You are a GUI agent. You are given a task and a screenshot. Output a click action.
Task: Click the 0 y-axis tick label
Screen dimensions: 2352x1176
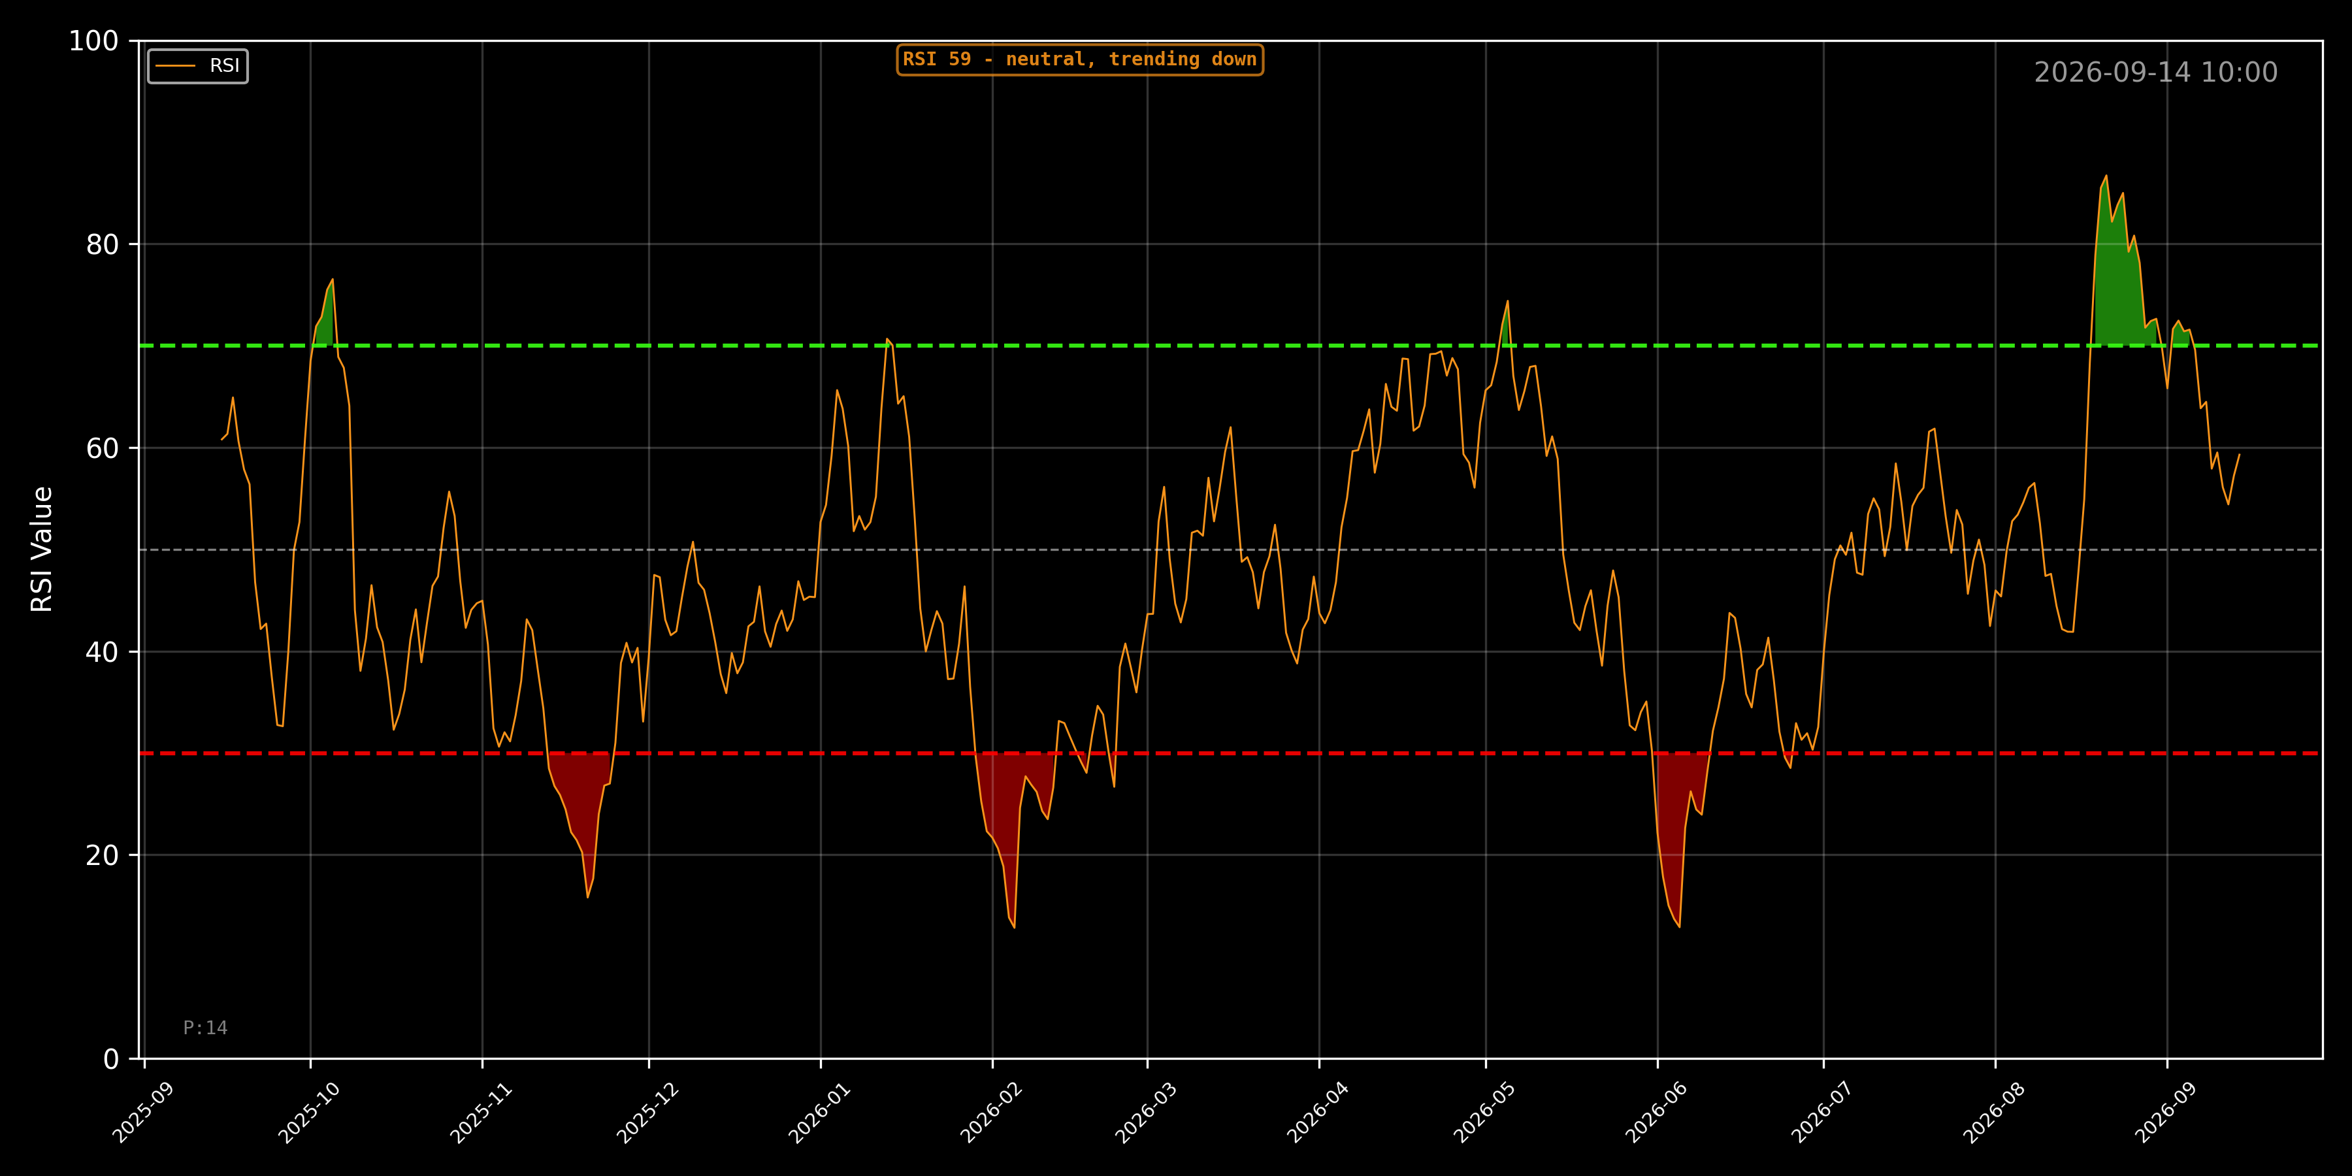(x=111, y=1059)
